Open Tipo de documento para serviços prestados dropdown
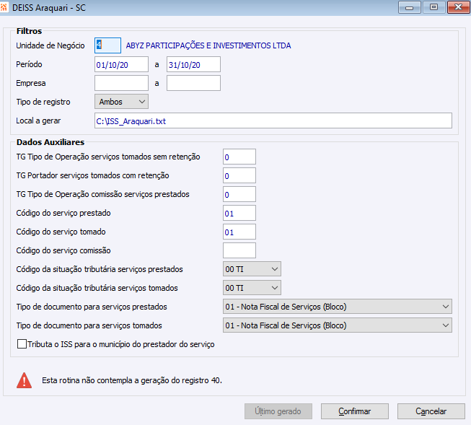Screen dimensions: 471x425 [338, 307]
